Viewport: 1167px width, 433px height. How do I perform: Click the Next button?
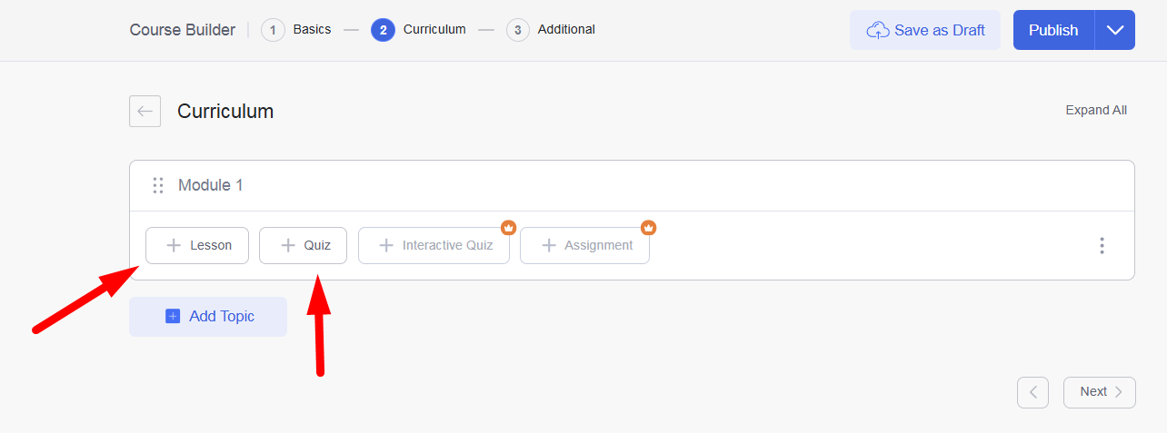(x=1100, y=392)
